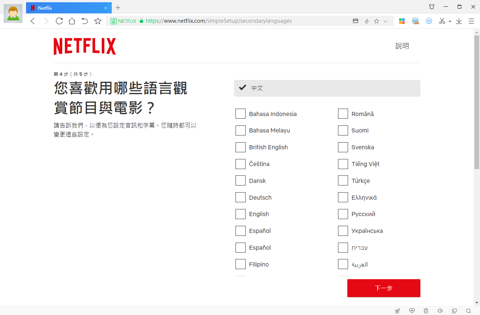Click the address bar favorite star

376,21
